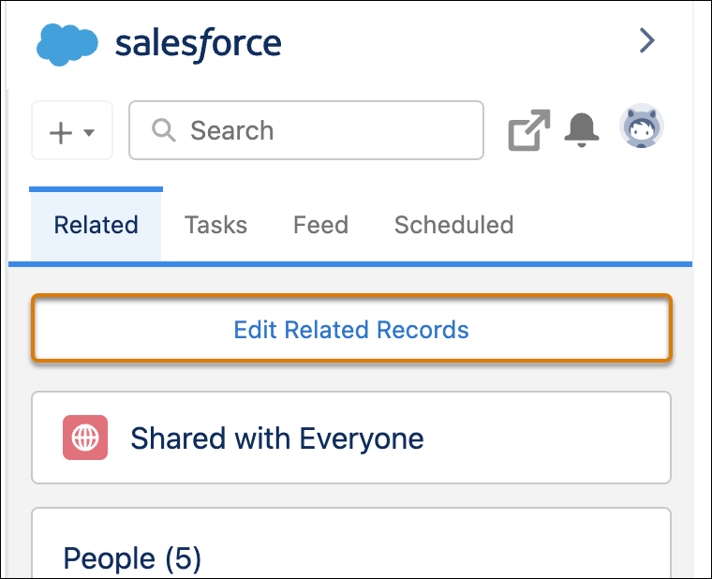Select the Scheduled tab
This screenshot has width=712, height=579.
pyautogui.click(x=454, y=225)
